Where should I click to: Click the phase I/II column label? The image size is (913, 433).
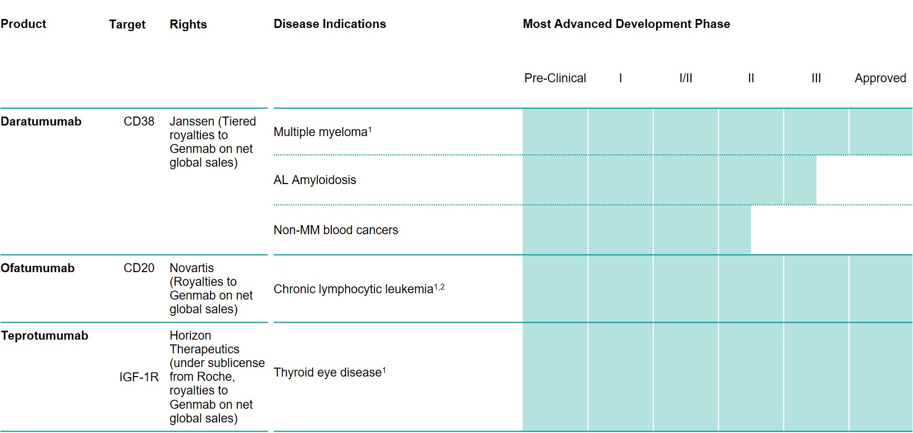[686, 79]
